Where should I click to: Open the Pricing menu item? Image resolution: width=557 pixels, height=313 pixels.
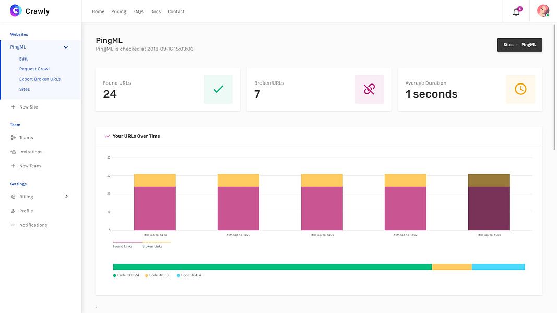pyautogui.click(x=118, y=11)
